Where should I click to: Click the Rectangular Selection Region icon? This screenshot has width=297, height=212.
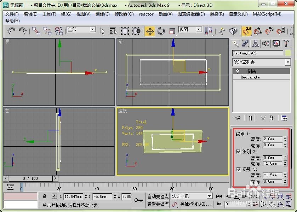pos(125,31)
